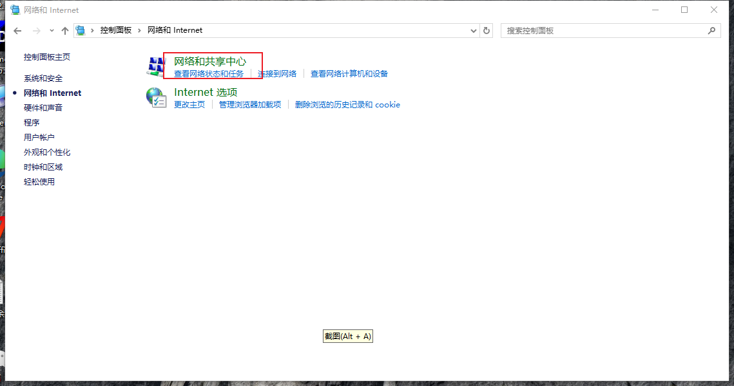Click the forward navigation arrow

[37, 31]
